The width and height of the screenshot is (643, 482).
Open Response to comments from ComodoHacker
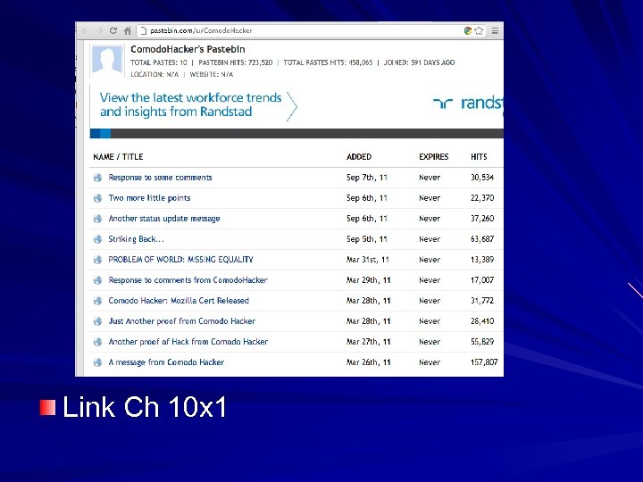click(x=188, y=280)
